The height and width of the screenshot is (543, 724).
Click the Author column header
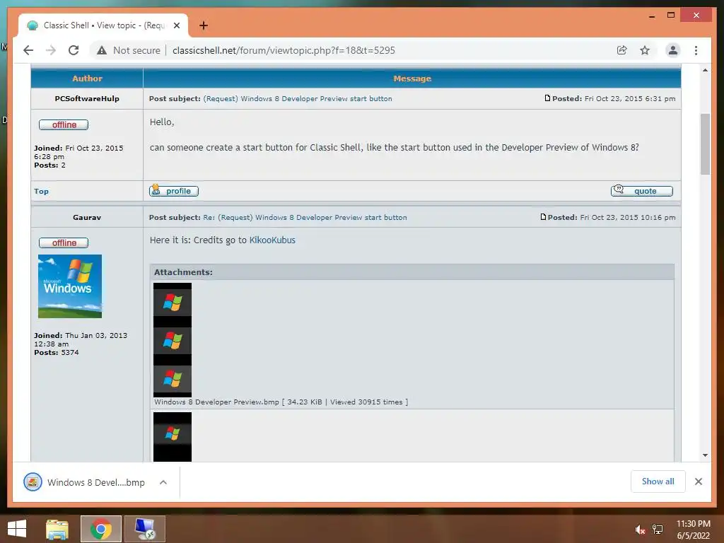(87, 78)
